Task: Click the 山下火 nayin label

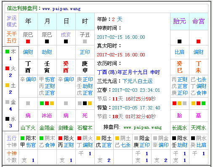Action: point(28,128)
